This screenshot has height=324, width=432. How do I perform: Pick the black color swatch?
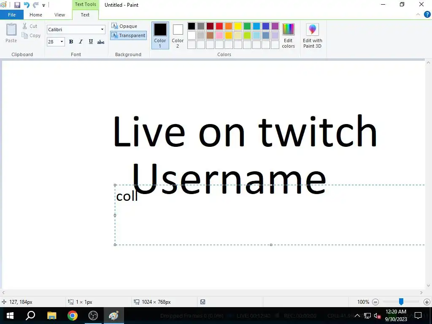coord(192,26)
